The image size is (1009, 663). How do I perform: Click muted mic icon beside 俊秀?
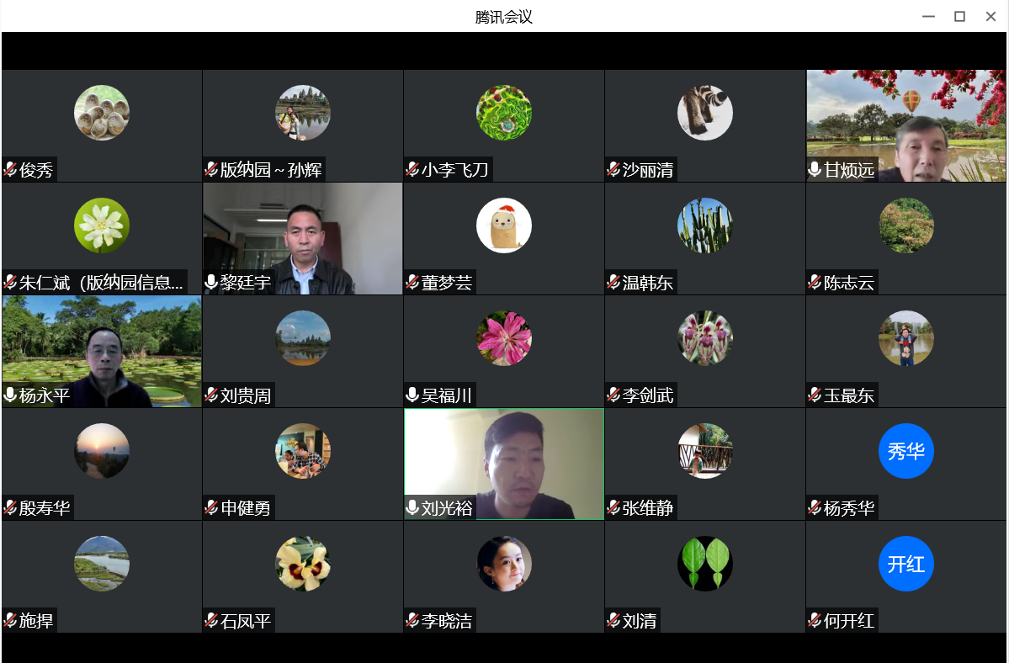[x=10, y=170]
